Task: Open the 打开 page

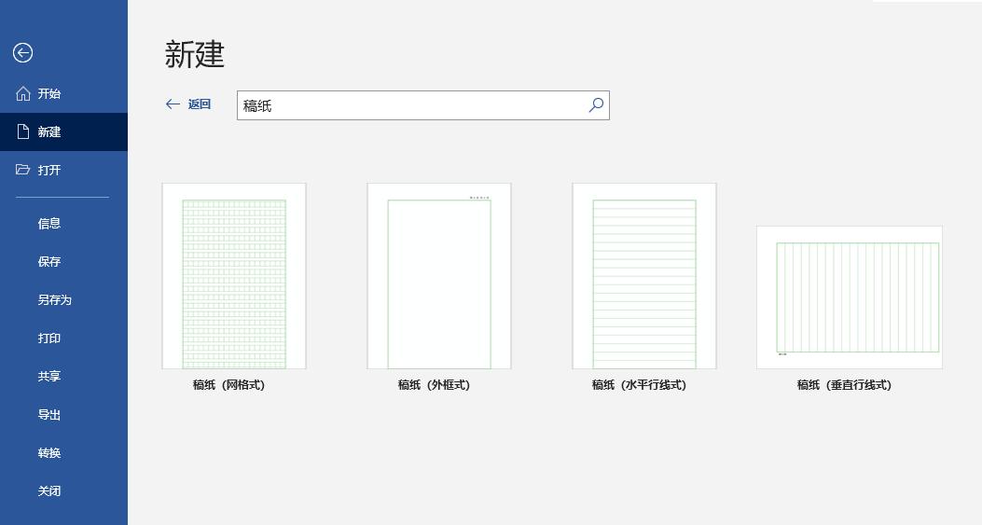Action: click(63, 170)
